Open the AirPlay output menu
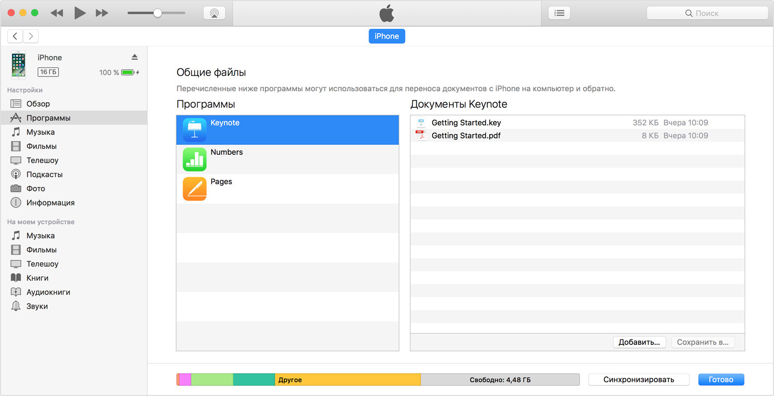Screen dimensions: 774x396 (214, 13)
